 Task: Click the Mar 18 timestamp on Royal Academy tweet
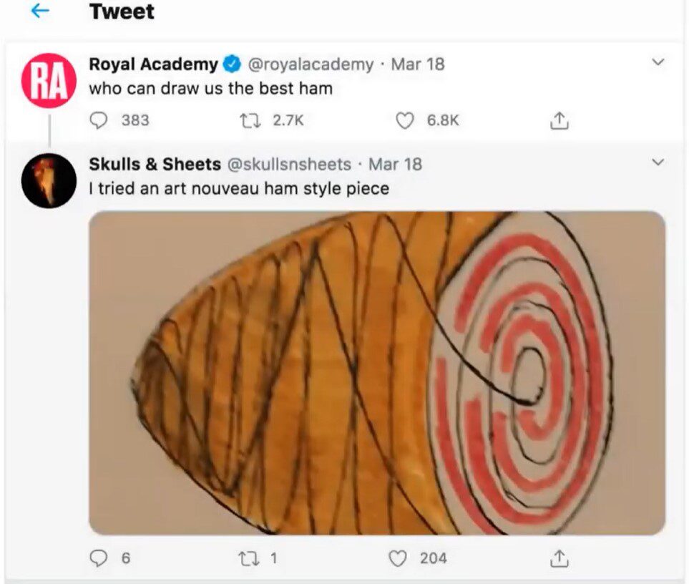click(x=418, y=64)
